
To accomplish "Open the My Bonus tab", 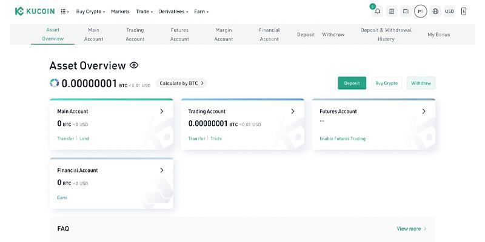I will [438, 34].
